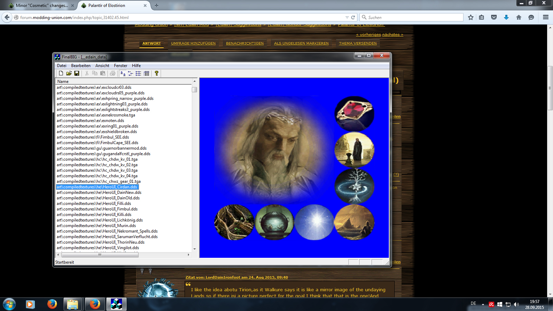Image resolution: width=553 pixels, height=311 pixels.
Task: Click the BENACHRICHTIGEN link
Action: tap(245, 44)
